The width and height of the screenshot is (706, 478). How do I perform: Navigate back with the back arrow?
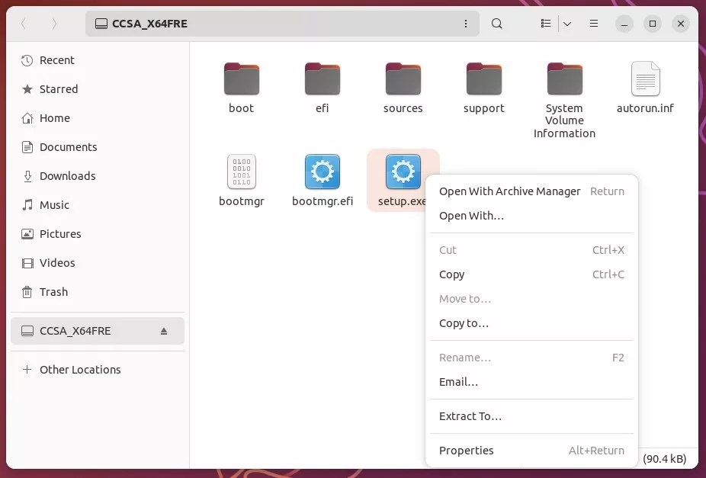point(24,24)
